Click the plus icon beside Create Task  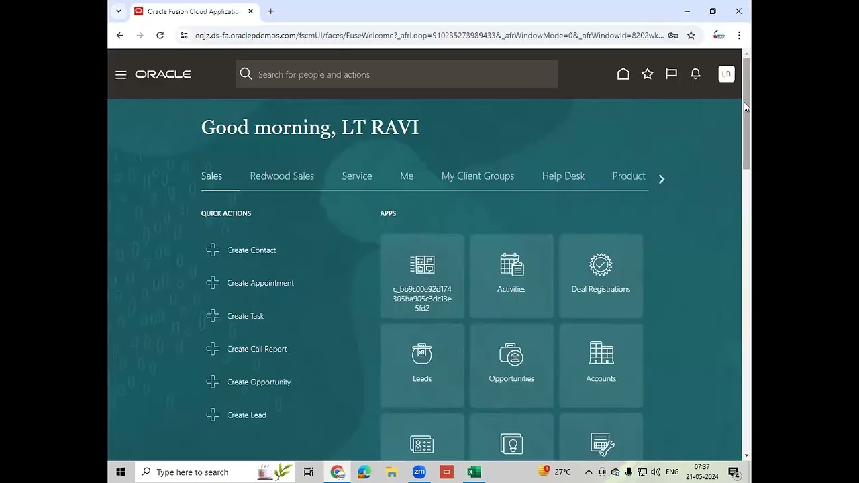[x=213, y=316]
